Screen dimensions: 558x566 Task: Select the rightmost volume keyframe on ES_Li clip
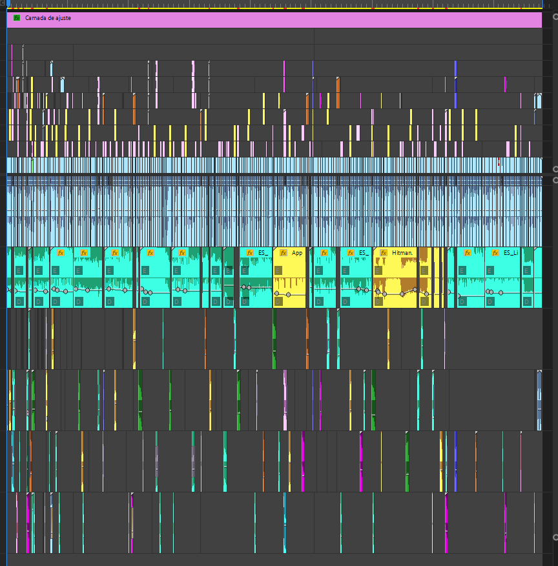pyautogui.click(x=501, y=293)
